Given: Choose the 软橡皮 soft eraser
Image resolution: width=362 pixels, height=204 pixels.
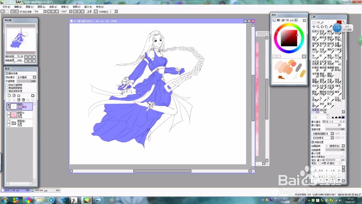Looking at the screenshot, I should coord(315,69).
